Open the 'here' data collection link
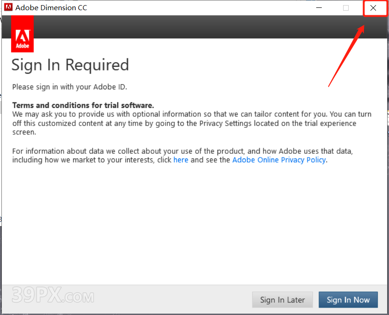This screenshot has width=389, height=315. click(181, 160)
